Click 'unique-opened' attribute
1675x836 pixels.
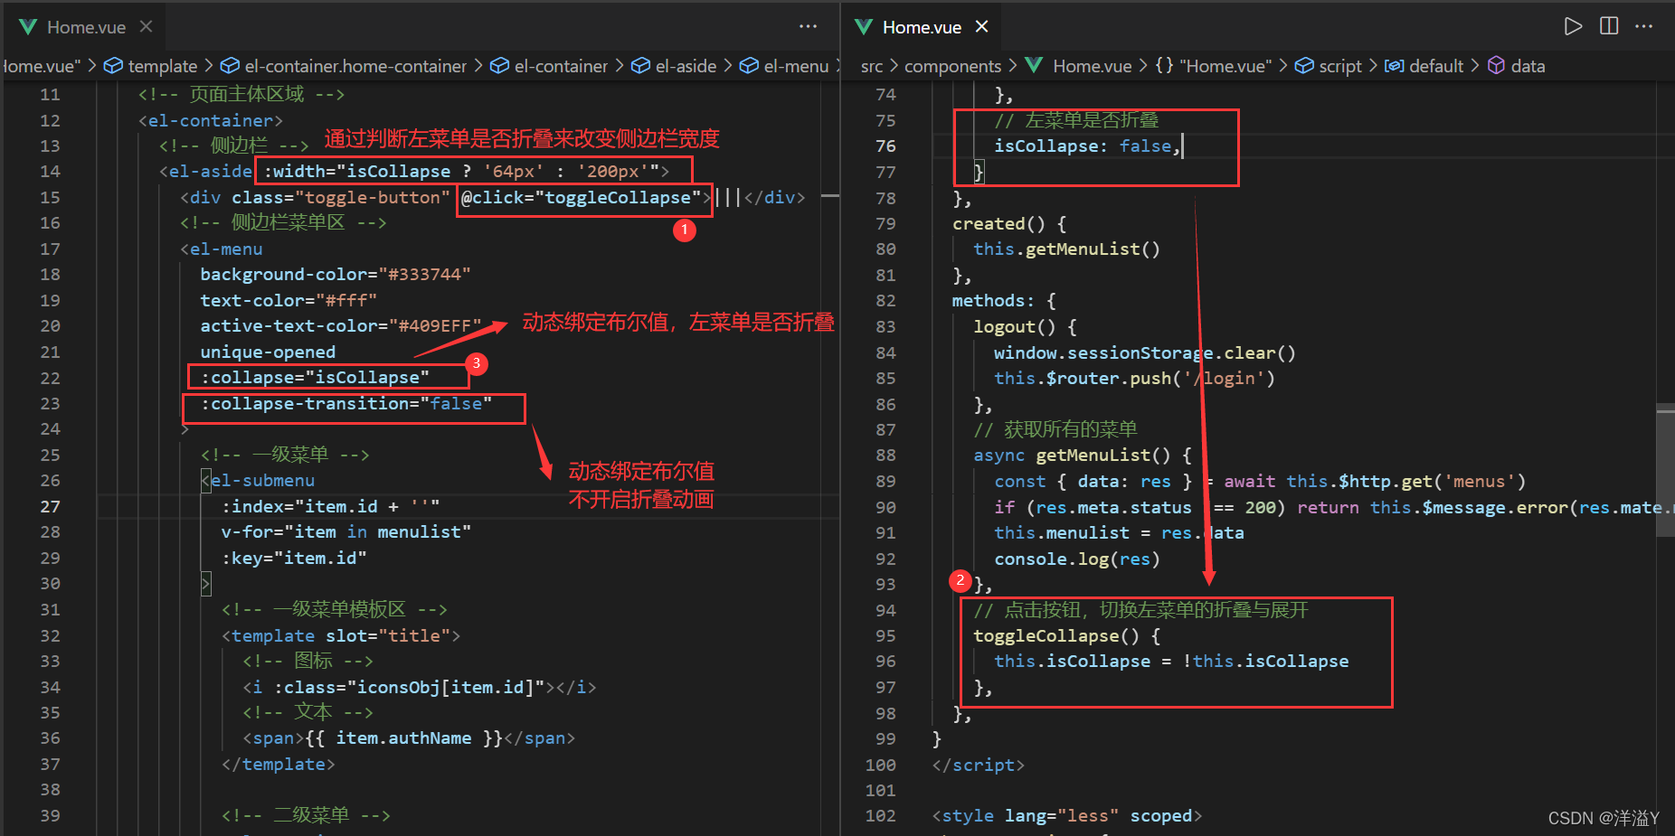click(268, 352)
